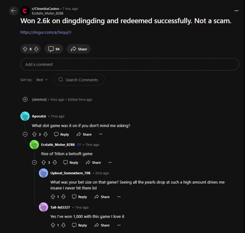Open the imgur.com/a/Snquj1I link
Viewport: 245px width, 233px height.
(x=46, y=32)
